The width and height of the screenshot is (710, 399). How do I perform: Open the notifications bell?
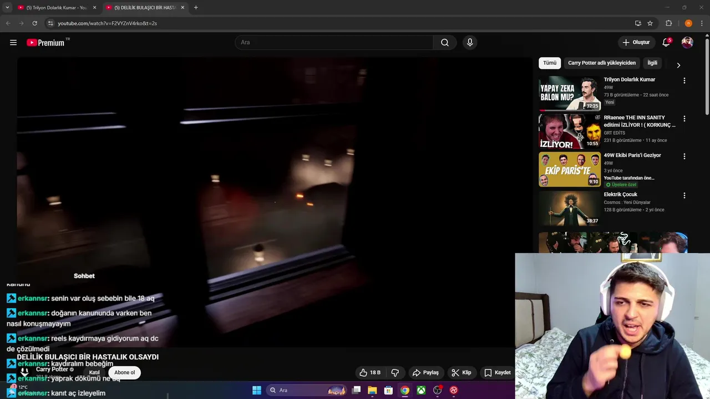(x=666, y=43)
